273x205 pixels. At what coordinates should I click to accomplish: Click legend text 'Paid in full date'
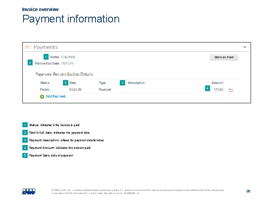(x=60, y=132)
